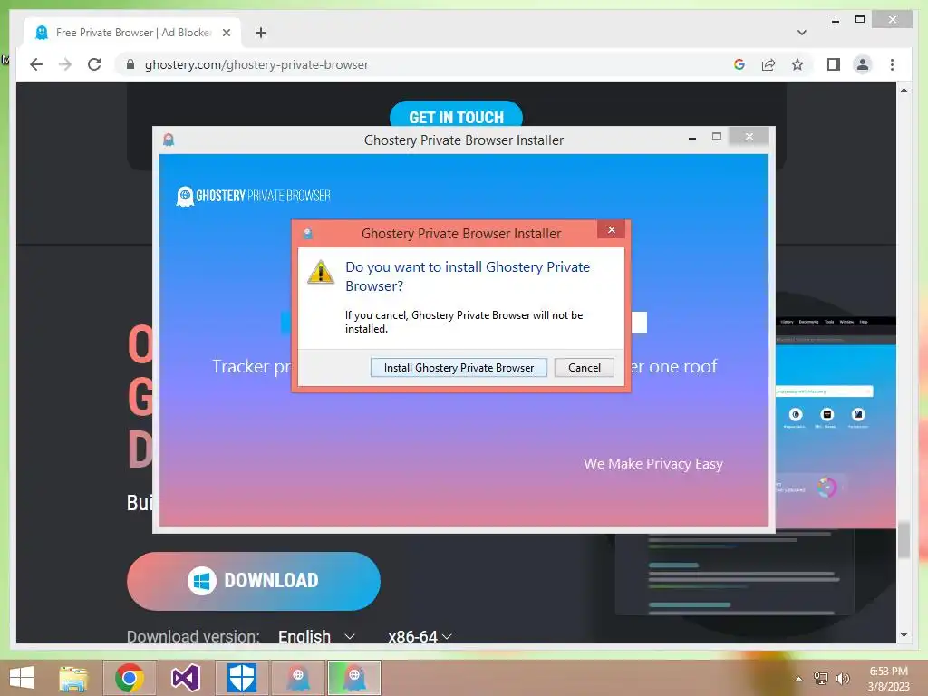
Task: Click the DOWNLOAD button on page
Action: [254, 581]
